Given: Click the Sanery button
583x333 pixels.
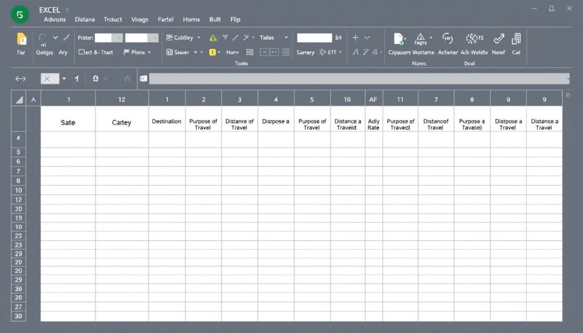Looking at the screenshot, I should 305,52.
